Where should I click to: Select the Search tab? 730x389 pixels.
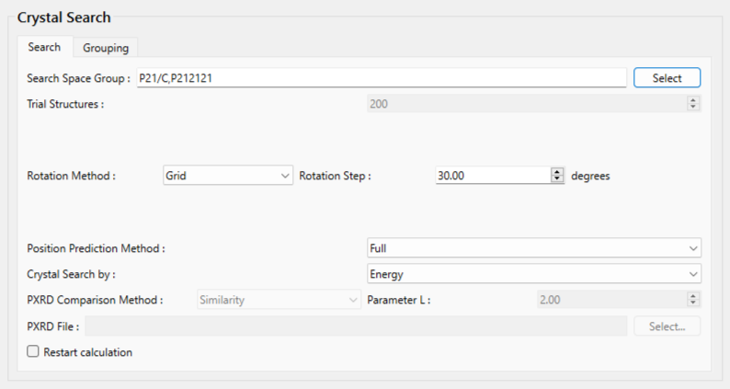click(x=44, y=47)
